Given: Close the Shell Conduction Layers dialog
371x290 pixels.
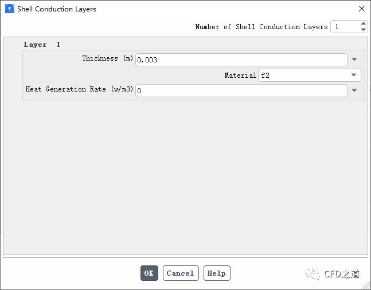Looking at the screenshot, I should point(361,9).
